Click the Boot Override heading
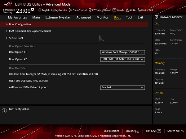Screen dimensions: 186x139 coord(17,68)
